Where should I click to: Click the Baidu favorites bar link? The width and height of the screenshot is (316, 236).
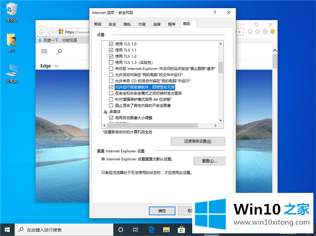[57, 40]
